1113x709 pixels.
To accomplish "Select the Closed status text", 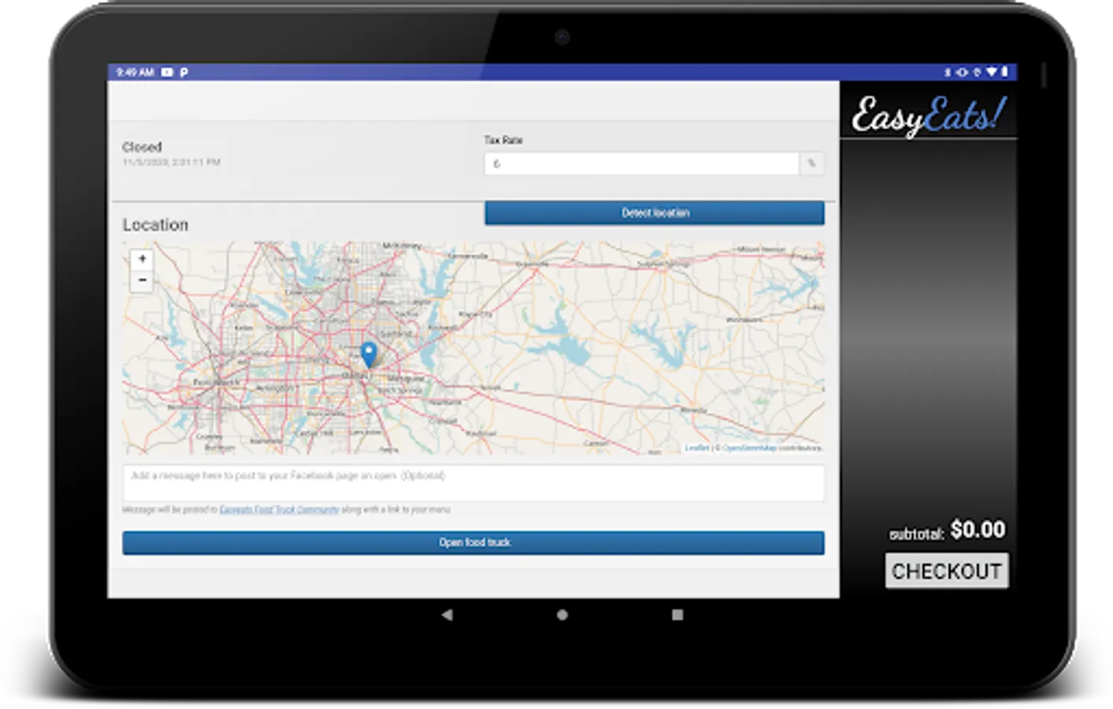I will (142, 147).
